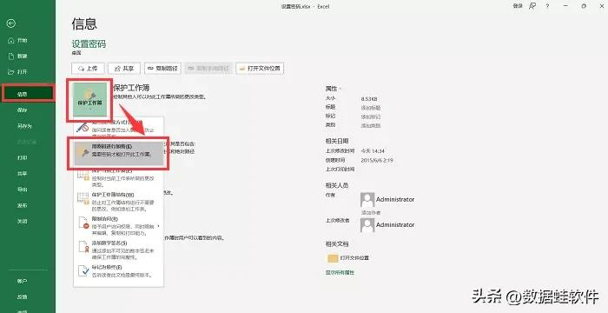
Task: Click 添加作者 (add author) field
Action: [371, 213]
